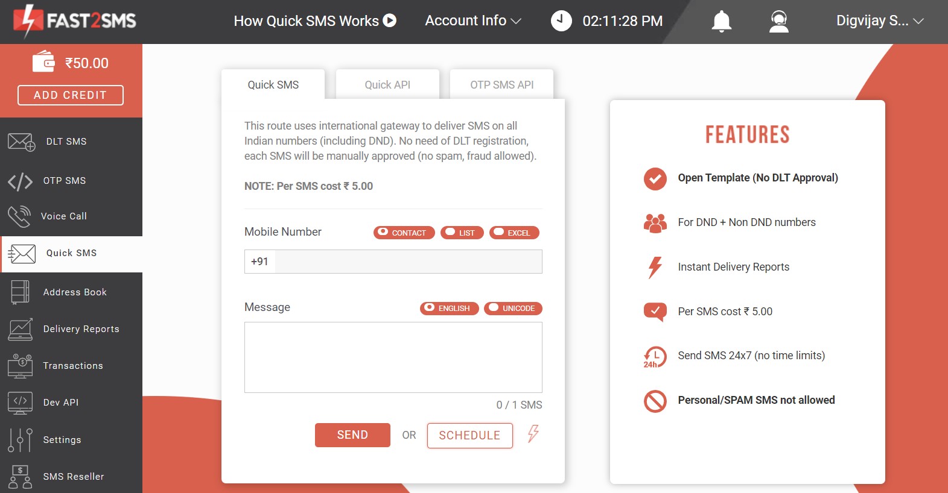Switch to Quick SMS tab
The image size is (948, 493).
coord(273,85)
